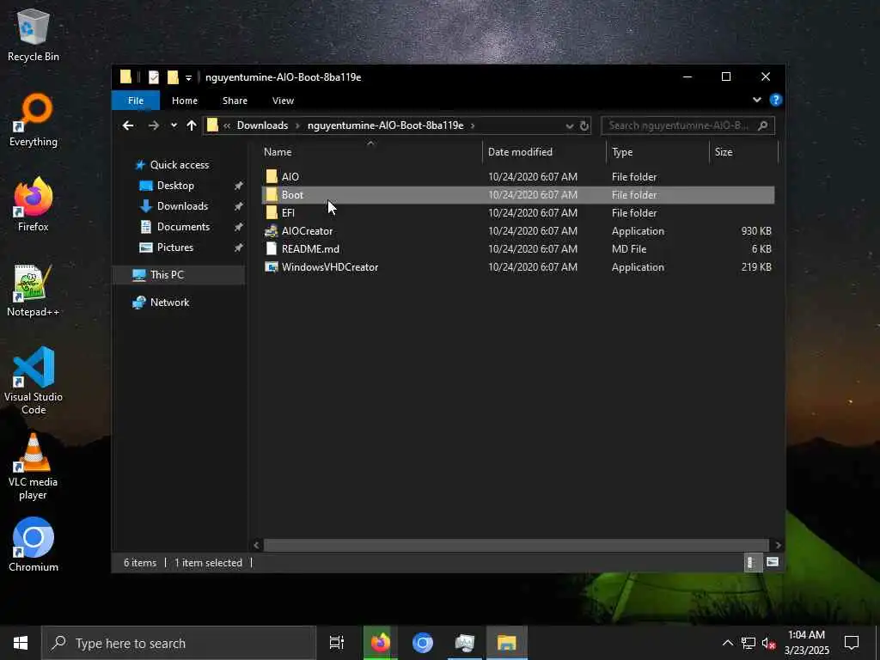Screen dimensions: 880x660
Task: Click scroll left arrow of file list
Action: click(x=256, y=545)
